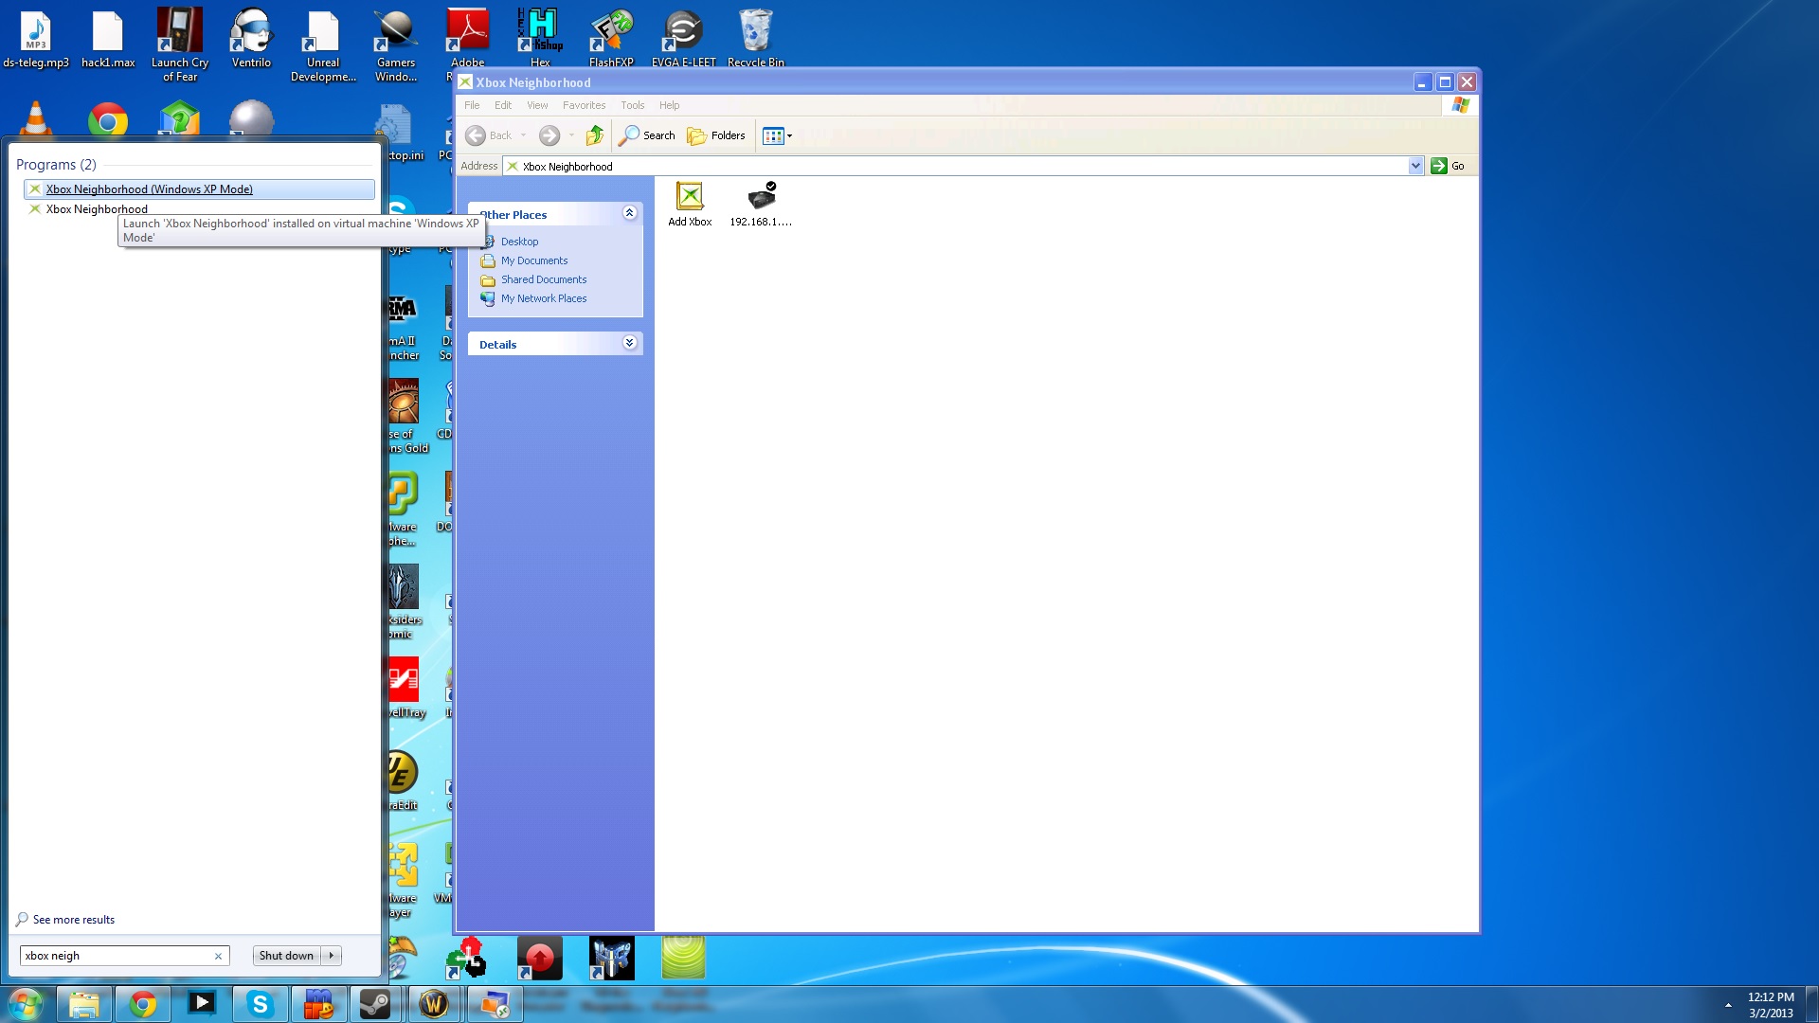Open My Network Places link
1819x1023 pixels.
tap(544, 298)
